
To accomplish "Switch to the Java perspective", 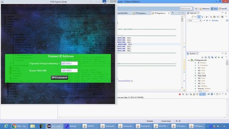I will [x=214, y=9].
